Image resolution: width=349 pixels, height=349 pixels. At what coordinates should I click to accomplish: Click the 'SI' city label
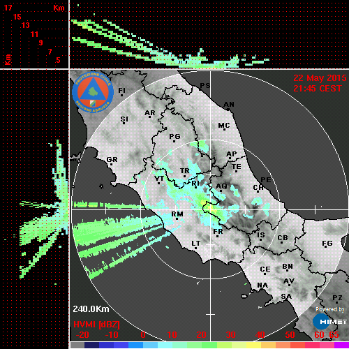coord(124,119)
